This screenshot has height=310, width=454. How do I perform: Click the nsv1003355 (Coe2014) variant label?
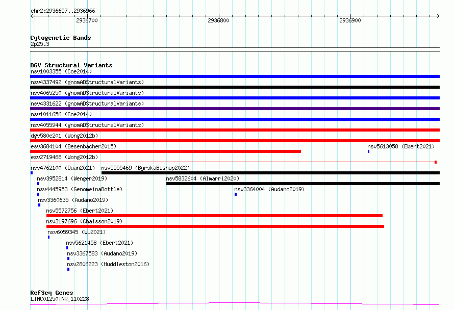[61, 71]
